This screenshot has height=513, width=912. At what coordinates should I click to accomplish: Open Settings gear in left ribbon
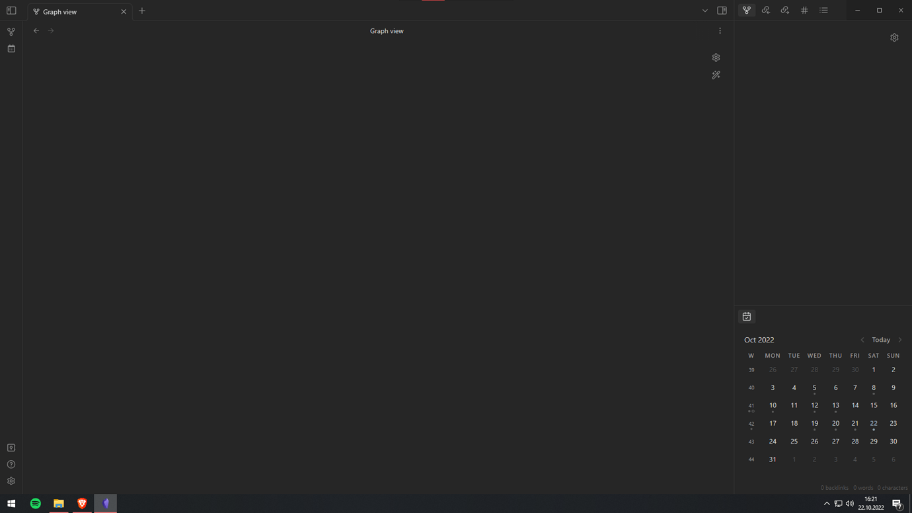[11, 481]
